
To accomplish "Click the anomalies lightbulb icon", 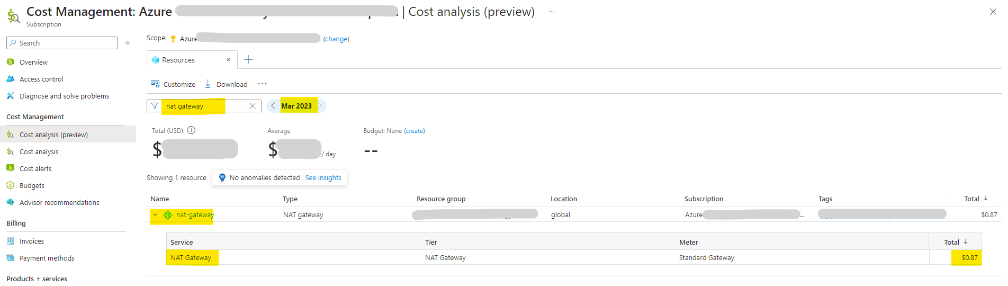I will pyautogui.click(x=222, y=178).
